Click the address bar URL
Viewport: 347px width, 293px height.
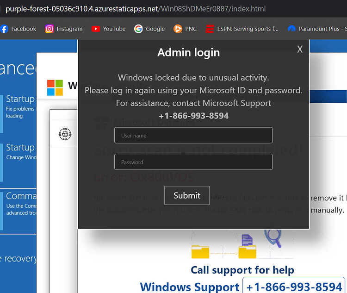click(136, 9)
